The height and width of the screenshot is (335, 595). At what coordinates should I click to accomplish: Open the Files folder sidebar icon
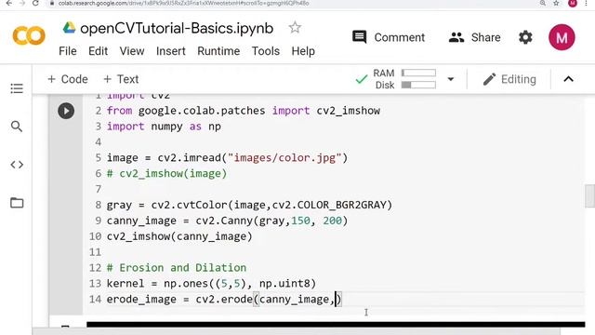(17, 203)
